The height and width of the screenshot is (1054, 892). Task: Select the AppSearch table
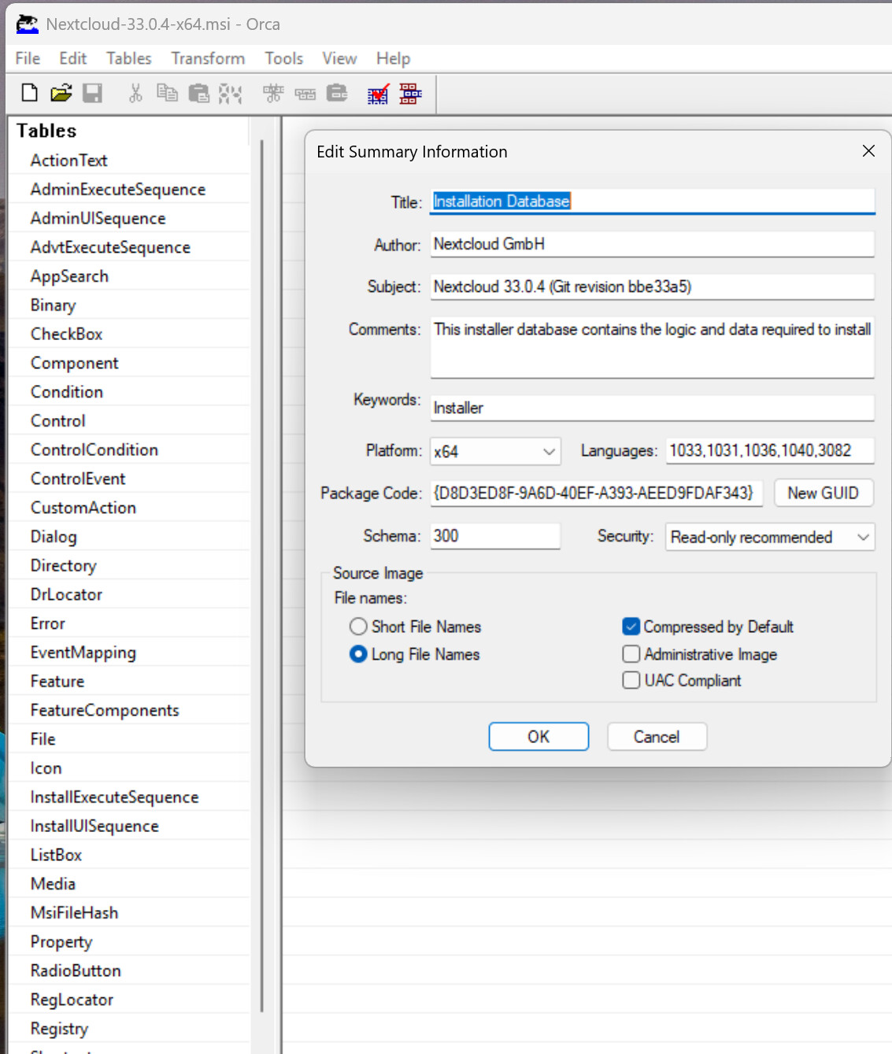pos(69,276)
